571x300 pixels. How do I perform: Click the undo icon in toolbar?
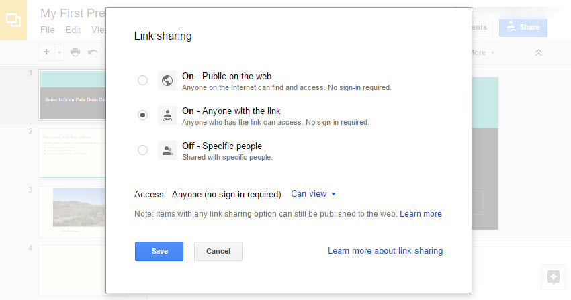pyautogui.click(x=93, y=52)
